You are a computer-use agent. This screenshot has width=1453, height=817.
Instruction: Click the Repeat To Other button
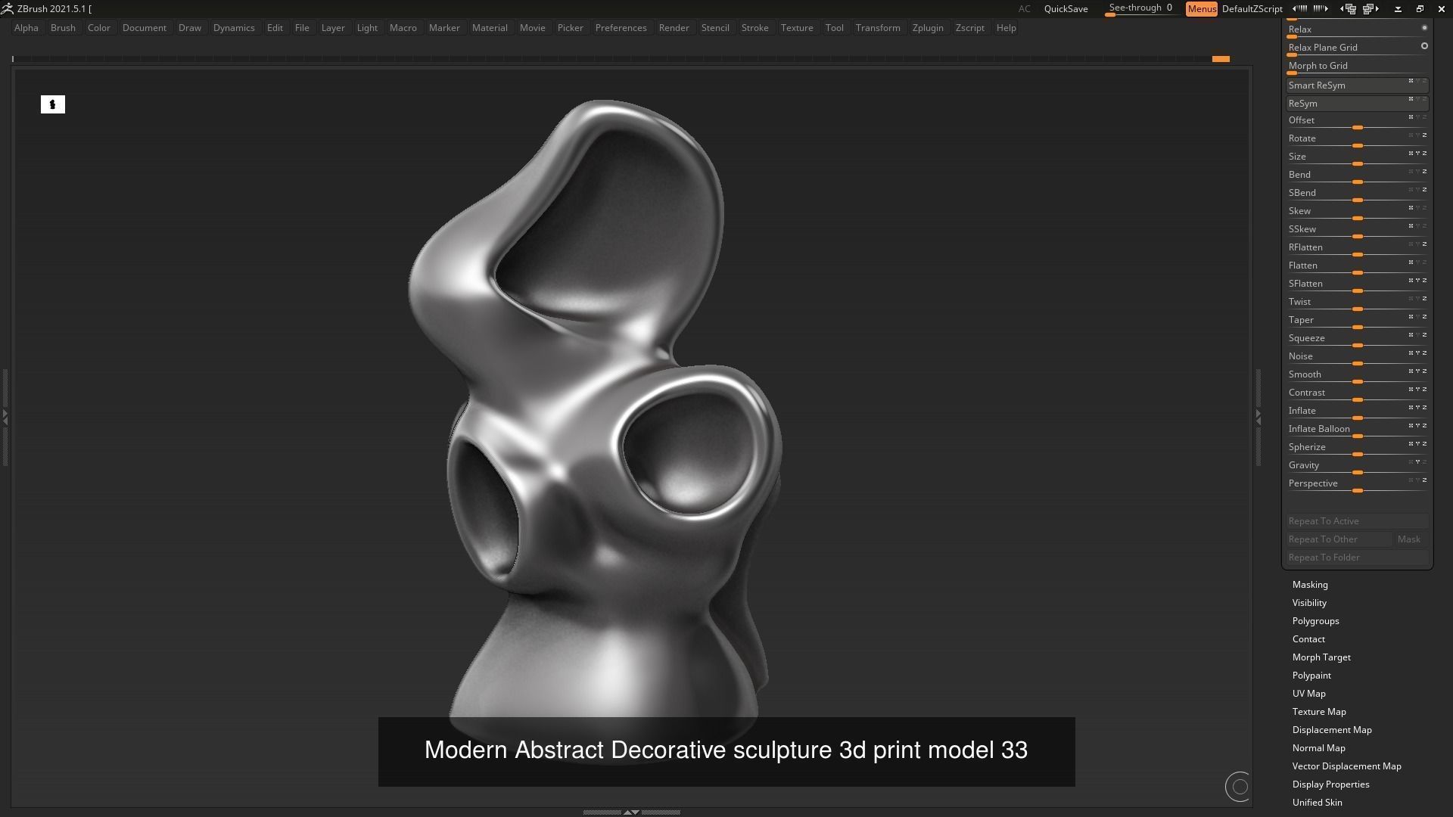[1339, 539]
